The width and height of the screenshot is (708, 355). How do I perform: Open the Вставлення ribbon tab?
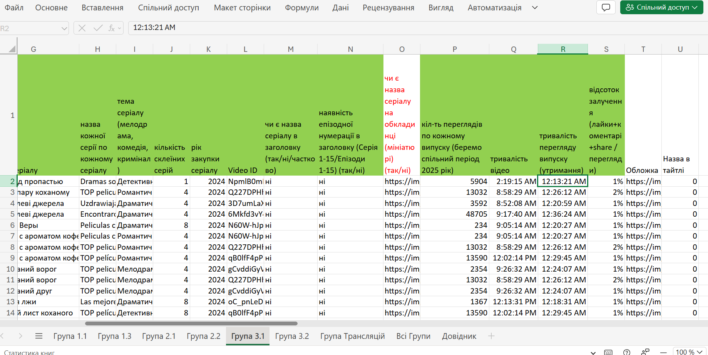pos(102,8)
